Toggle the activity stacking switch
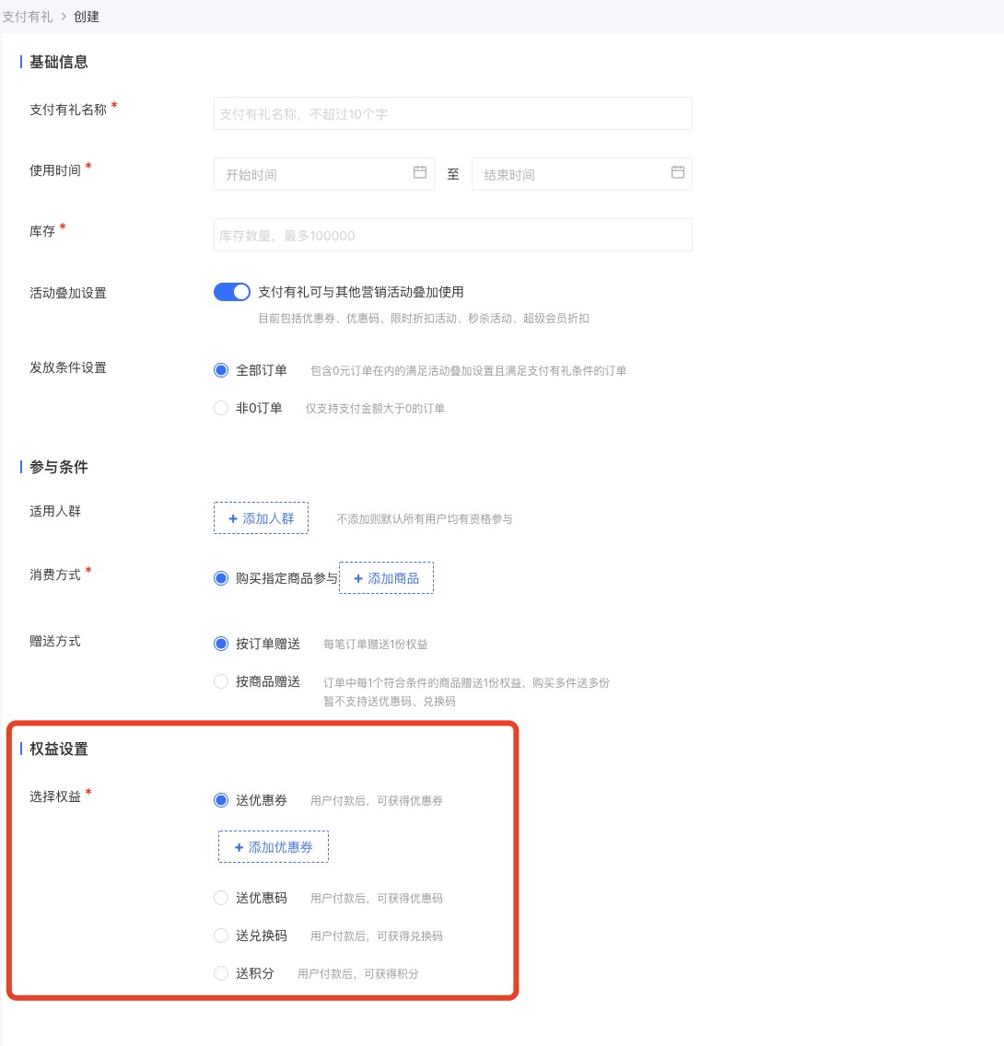 [x=232, y=292]
